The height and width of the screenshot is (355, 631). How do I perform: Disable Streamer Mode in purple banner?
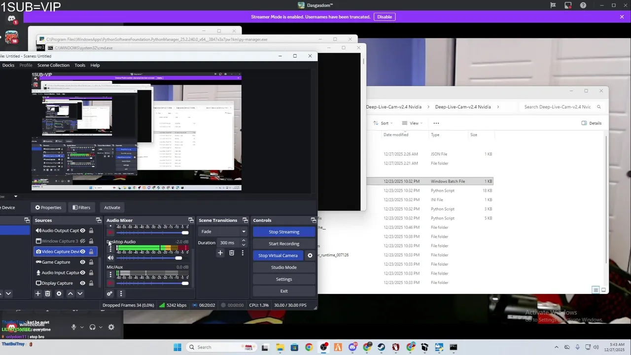[385, 17]
